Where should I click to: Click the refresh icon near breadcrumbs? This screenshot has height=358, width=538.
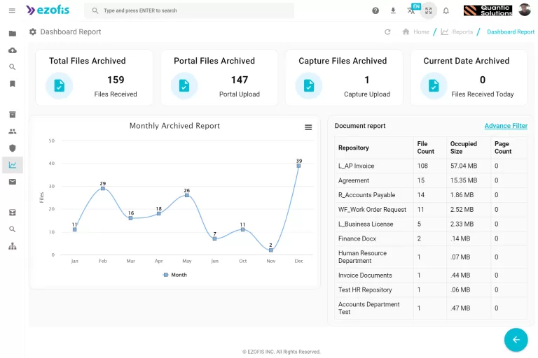(387, 32)
